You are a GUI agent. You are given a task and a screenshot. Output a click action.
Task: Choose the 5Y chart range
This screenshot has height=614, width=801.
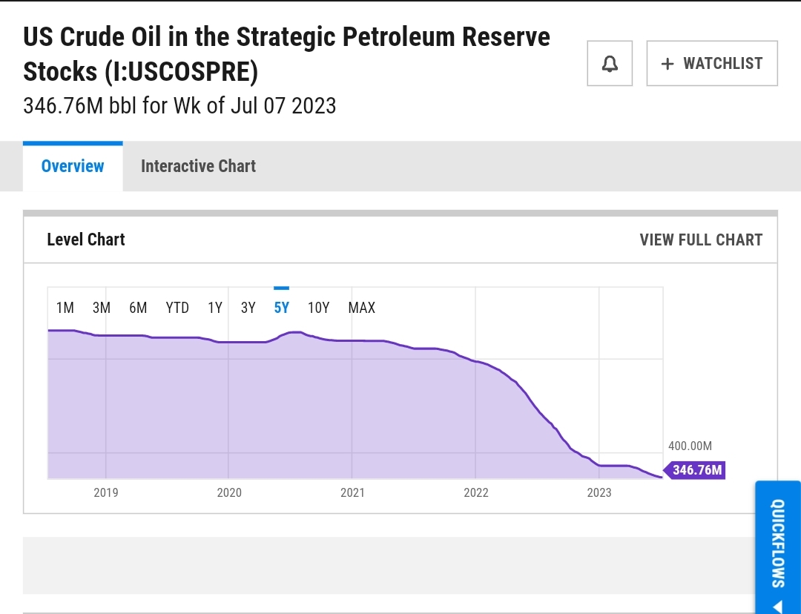pos(282,308)
